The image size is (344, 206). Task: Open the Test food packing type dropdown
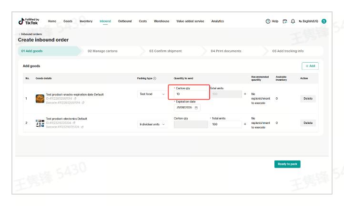click(152, 94)
